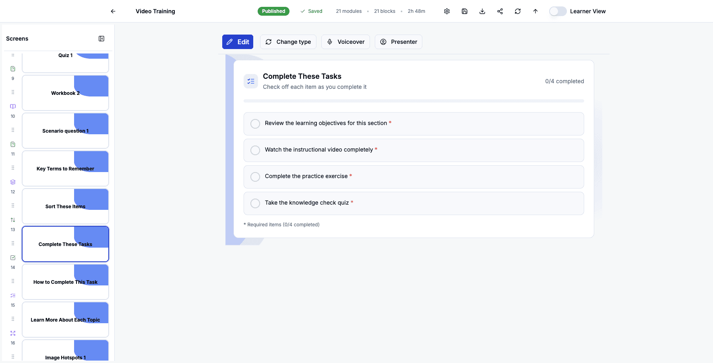This screenshot has width=713, height=363.
Task: Open the Voiceover button
Action: (345, 42)
